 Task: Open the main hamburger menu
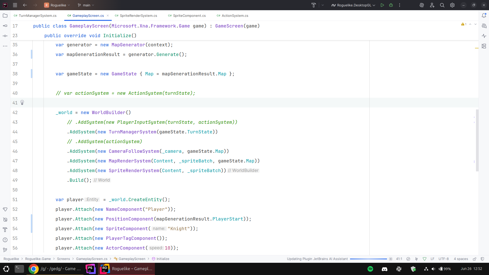tap(15, 5)
